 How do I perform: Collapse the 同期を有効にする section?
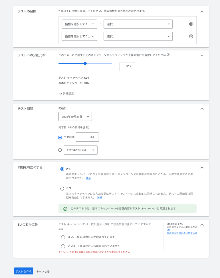coord(202,168)
